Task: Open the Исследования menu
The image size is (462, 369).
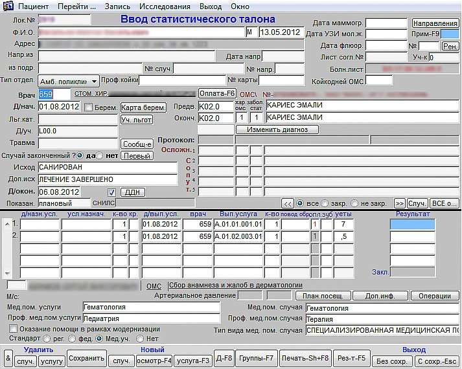Action: [165, 6]
